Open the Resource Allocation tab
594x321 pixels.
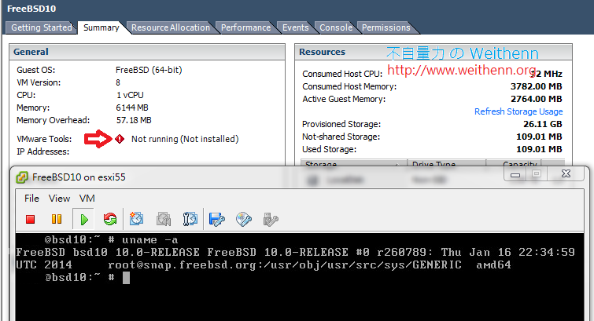click(171, 27)
